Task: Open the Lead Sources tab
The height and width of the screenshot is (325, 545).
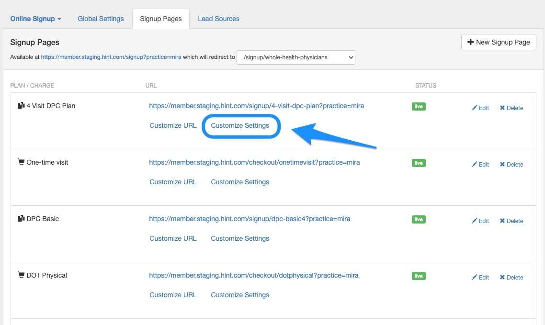Action: click(219, 19)
